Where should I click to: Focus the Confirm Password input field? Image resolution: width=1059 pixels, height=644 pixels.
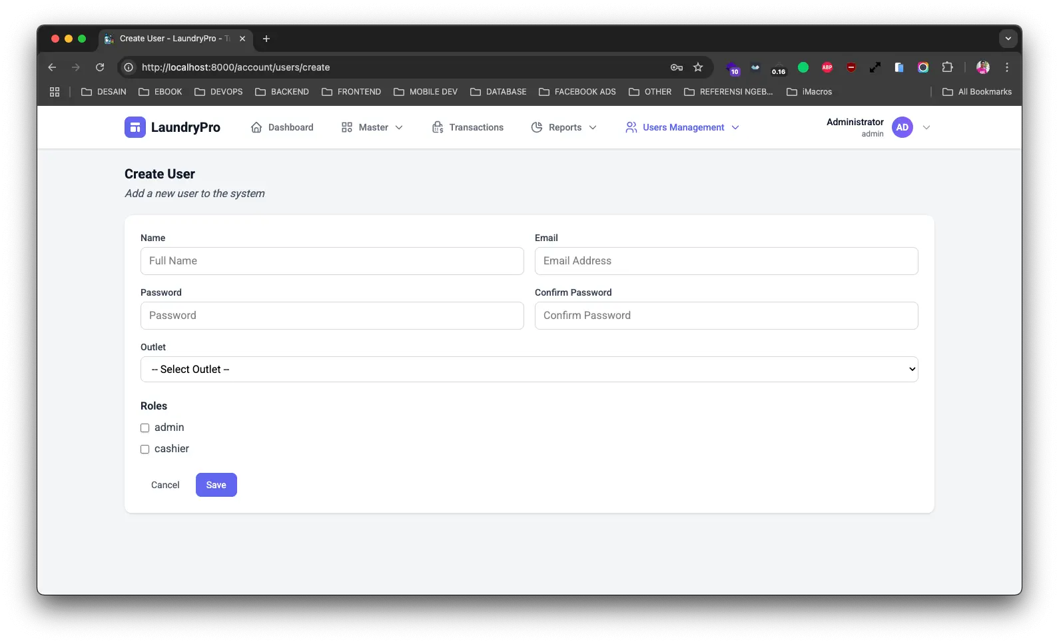click(x=727, y=316)
